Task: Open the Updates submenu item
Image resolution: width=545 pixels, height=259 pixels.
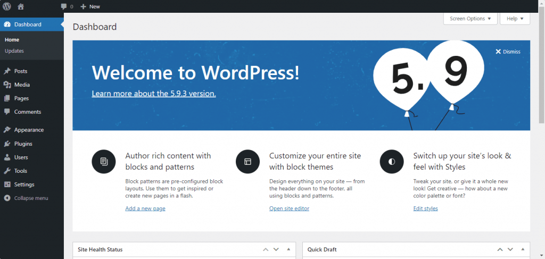Action: 14,51
